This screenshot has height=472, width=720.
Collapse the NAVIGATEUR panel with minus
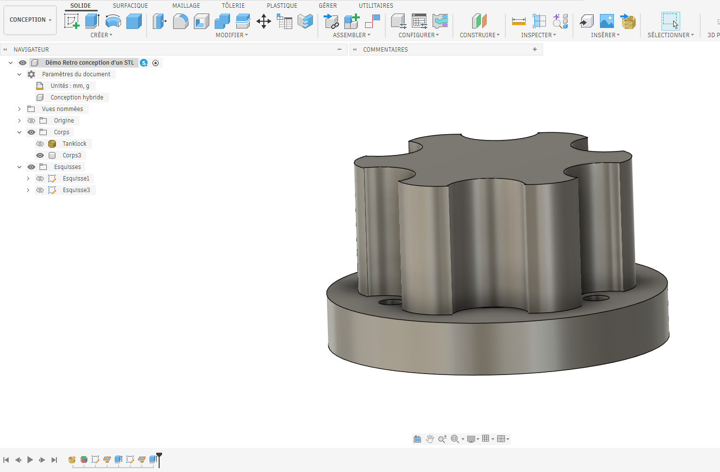click(x=340, y=49)
